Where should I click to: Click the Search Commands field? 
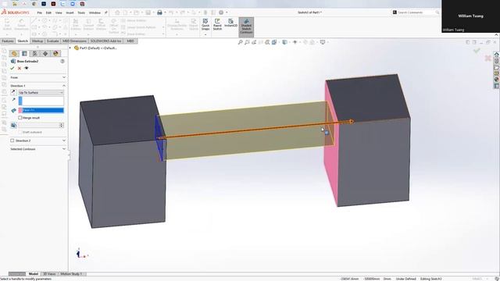(x=416, y=12)
